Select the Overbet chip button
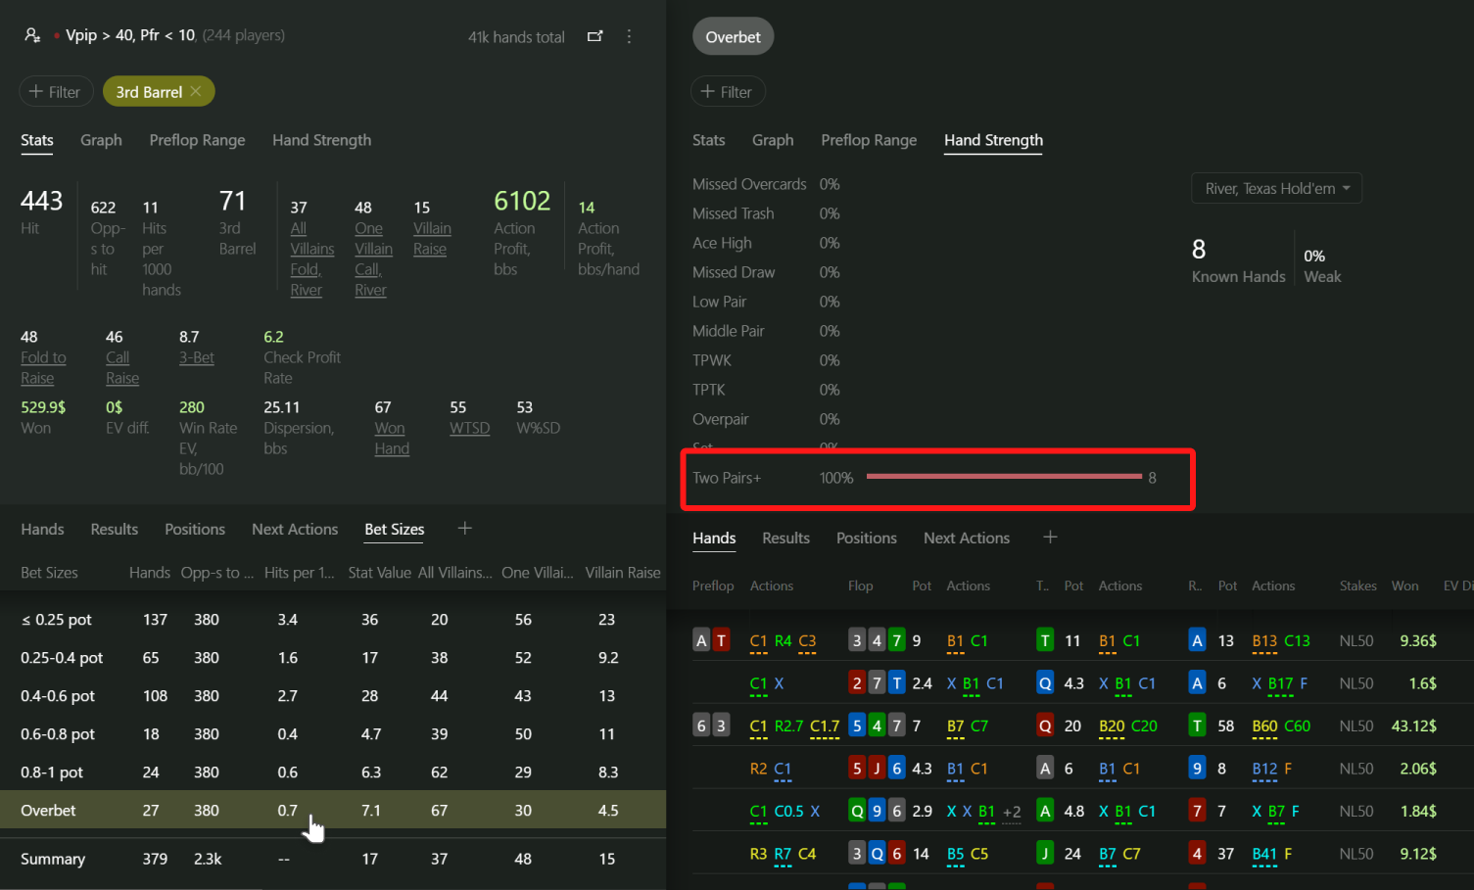 733,37
